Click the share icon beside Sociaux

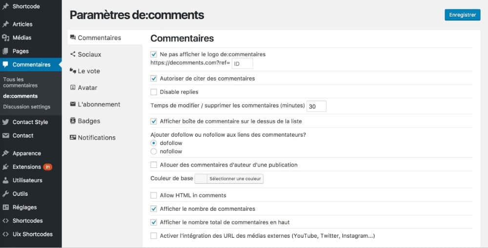73,54
